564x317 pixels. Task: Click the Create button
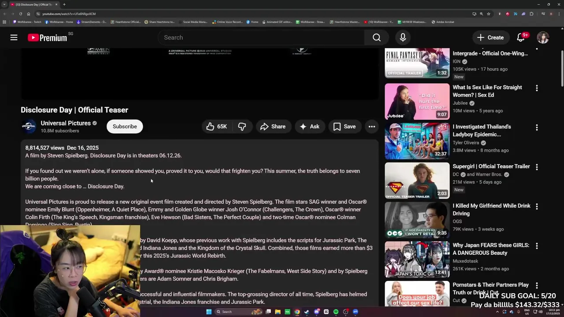(490, 37)
